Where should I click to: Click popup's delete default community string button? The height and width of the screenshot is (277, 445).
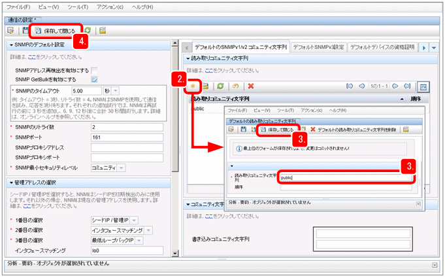click(354, 130)
